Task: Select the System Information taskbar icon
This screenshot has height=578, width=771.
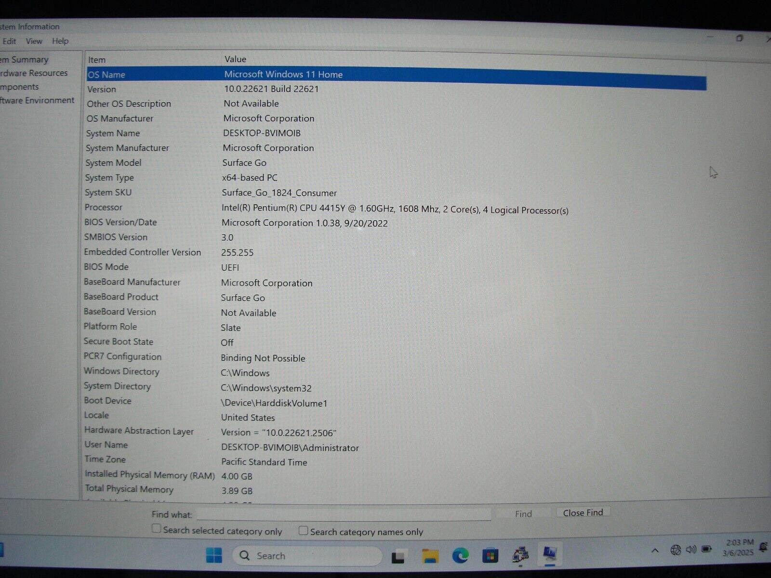Action: 549,554
